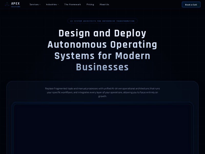Expand the dropdown arrow beside Industries
Image resolution: width=205 pixels, height=154 pixels.
pos(58,5)
